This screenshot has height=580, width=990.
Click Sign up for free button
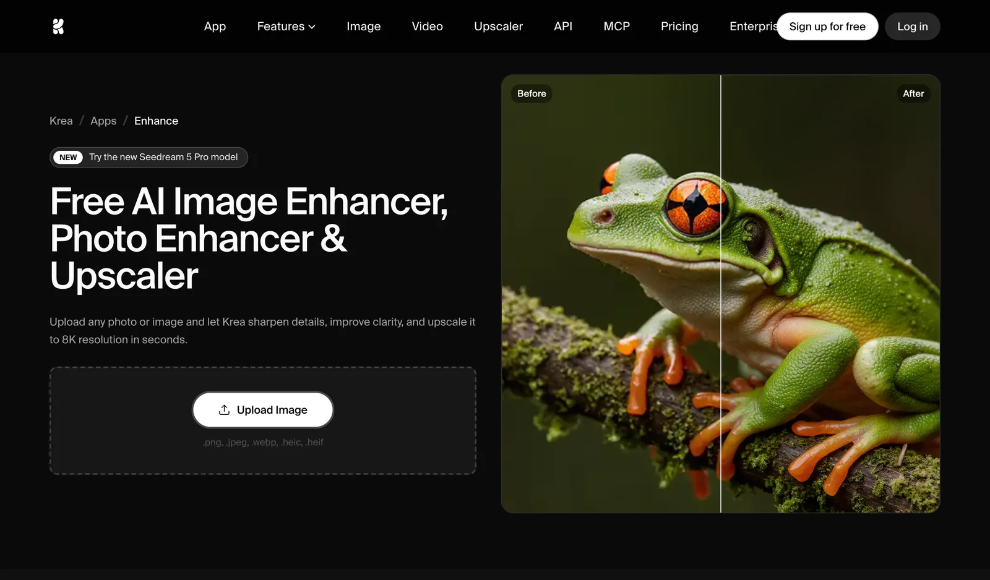pyautogui.click(x=827, y=27)
